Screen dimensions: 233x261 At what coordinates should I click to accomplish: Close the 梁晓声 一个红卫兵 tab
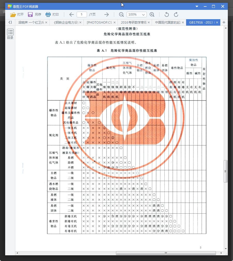46,23
